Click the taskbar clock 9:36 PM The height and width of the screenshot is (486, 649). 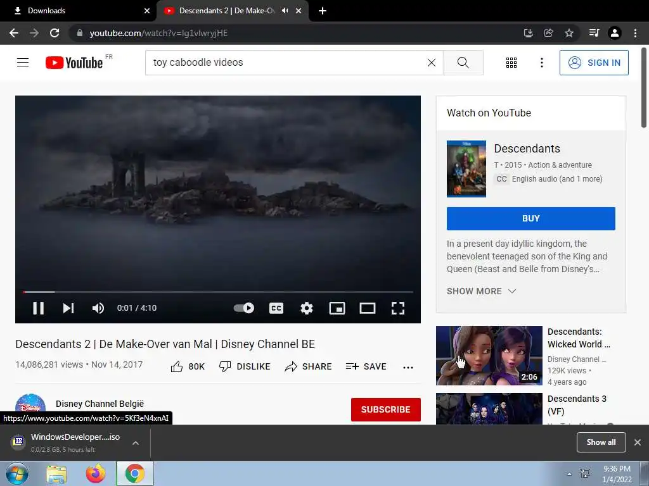click(617, 474)
